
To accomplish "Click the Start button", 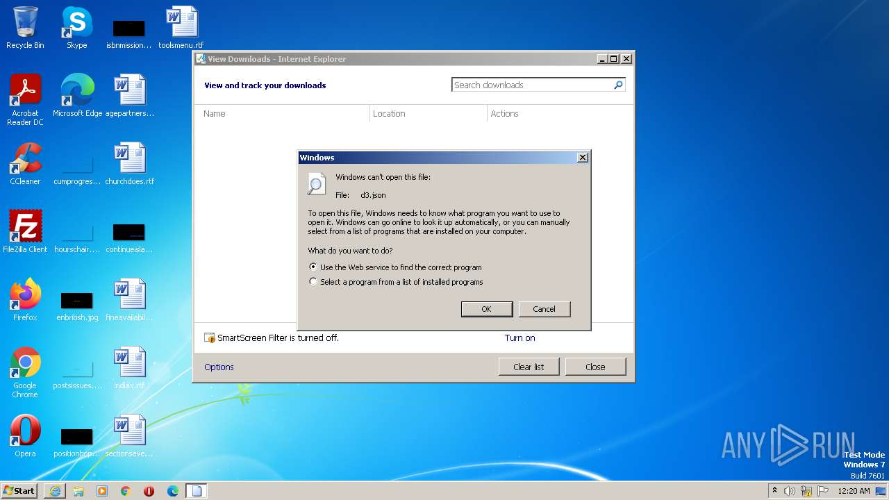I will pos(19,490).
